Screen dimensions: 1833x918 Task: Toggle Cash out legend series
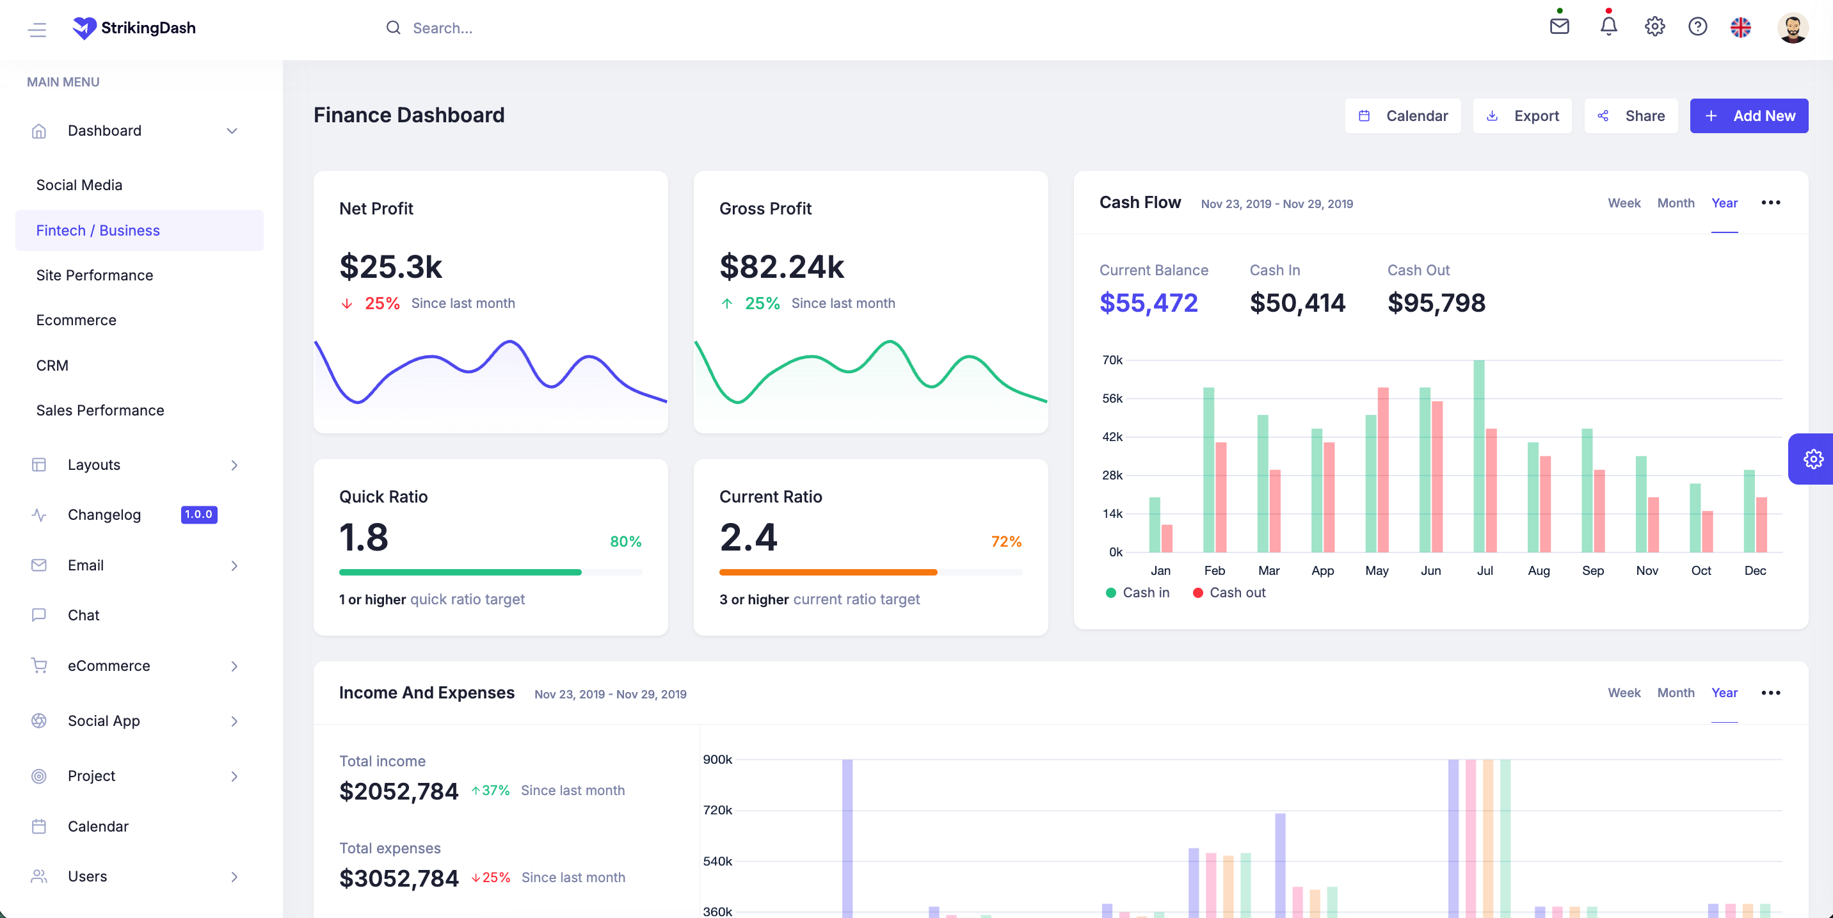click(x=1229, y=592)
